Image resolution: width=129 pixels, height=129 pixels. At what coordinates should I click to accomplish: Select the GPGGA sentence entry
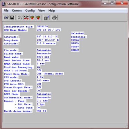75,40
